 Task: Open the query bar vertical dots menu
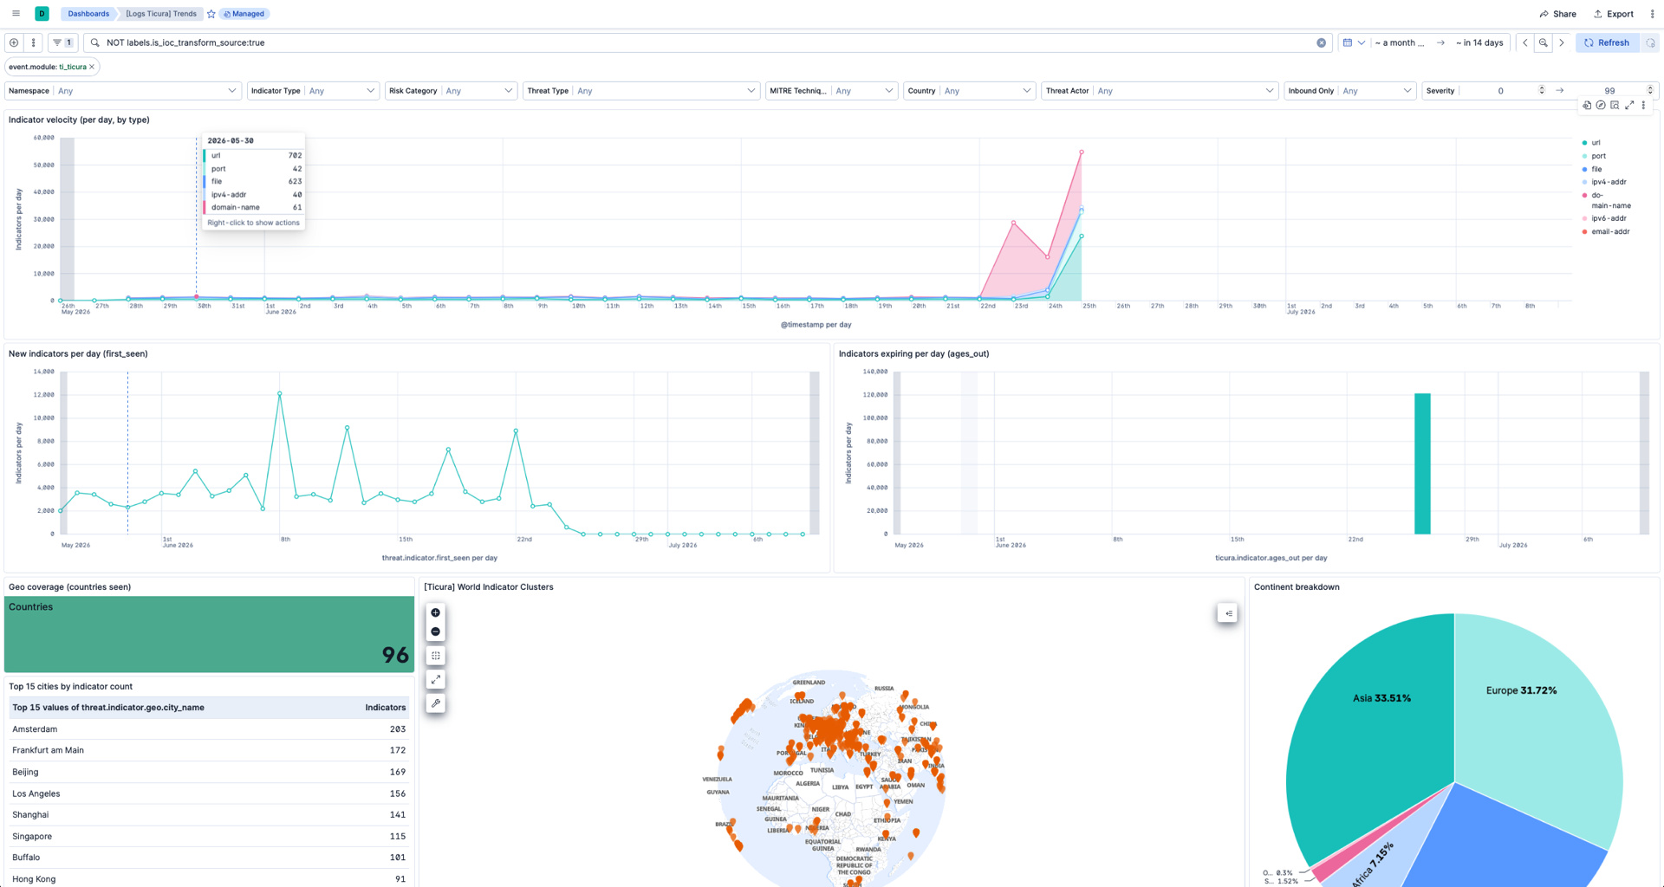[x=34, y=42]
